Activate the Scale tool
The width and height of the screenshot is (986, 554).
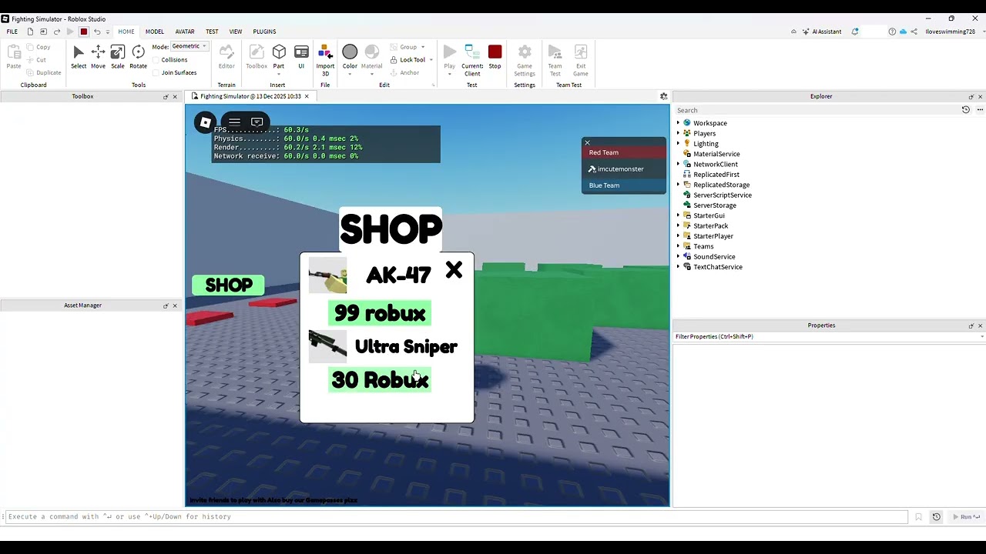pyautogui.click(x=117, y=56)
